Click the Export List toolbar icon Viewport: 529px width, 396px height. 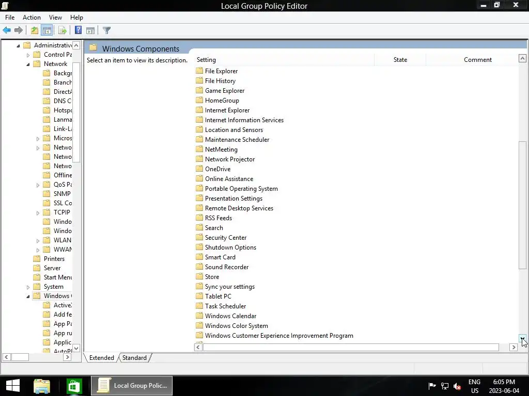63,30
